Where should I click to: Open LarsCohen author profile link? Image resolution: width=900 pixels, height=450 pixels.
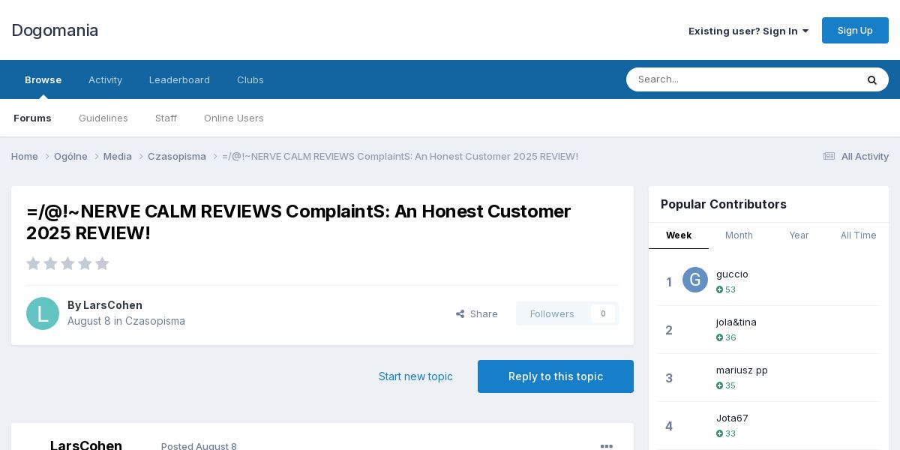pos(112,305)
